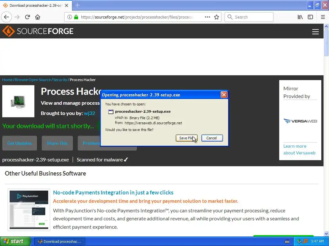Click the vertical scrollbar thumb
Viewport: 329px width, 246px height.
click(x=326, y=43)
